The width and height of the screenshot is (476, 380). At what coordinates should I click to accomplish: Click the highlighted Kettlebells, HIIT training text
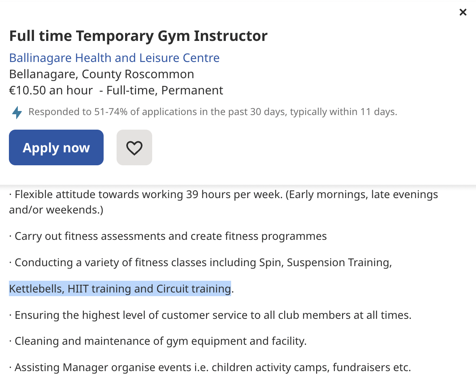[x=120, y=288]
